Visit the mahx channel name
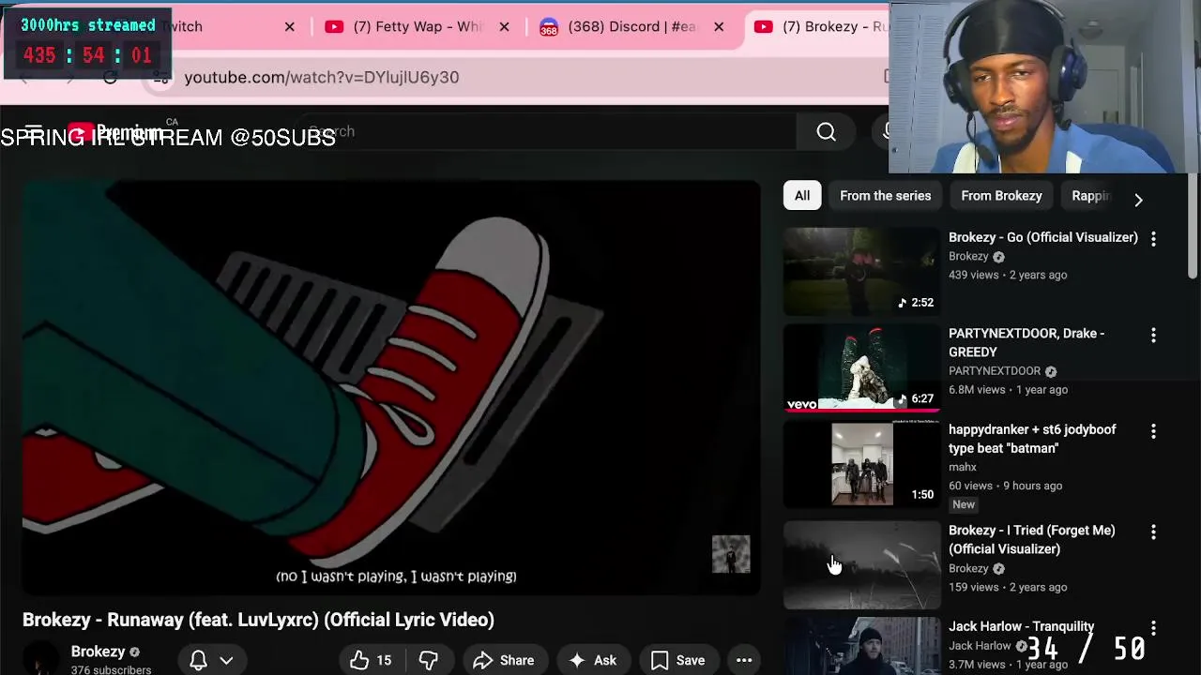Screen dimensions: 1201x675 click(x=963, y=467)
